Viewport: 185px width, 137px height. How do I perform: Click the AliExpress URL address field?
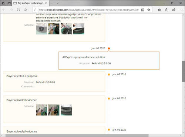89,10
